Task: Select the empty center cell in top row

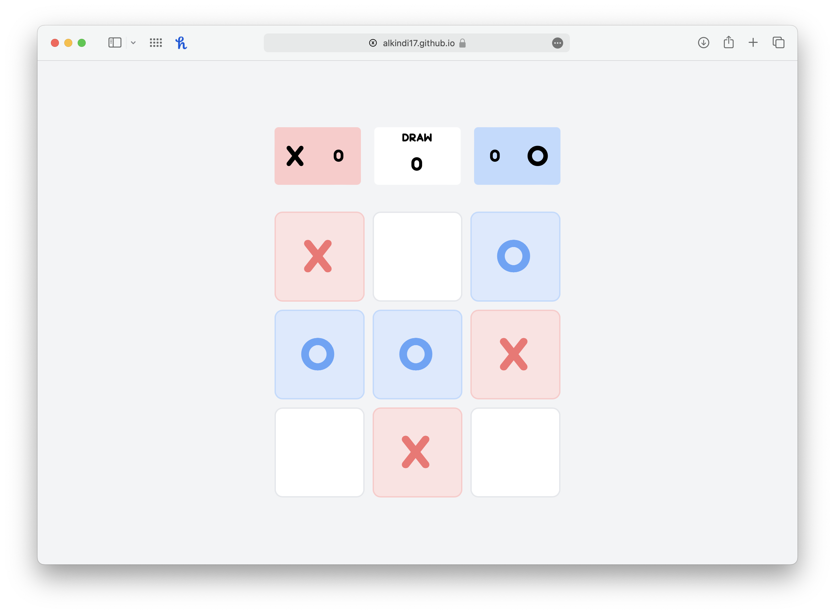Action: [417, 255]
